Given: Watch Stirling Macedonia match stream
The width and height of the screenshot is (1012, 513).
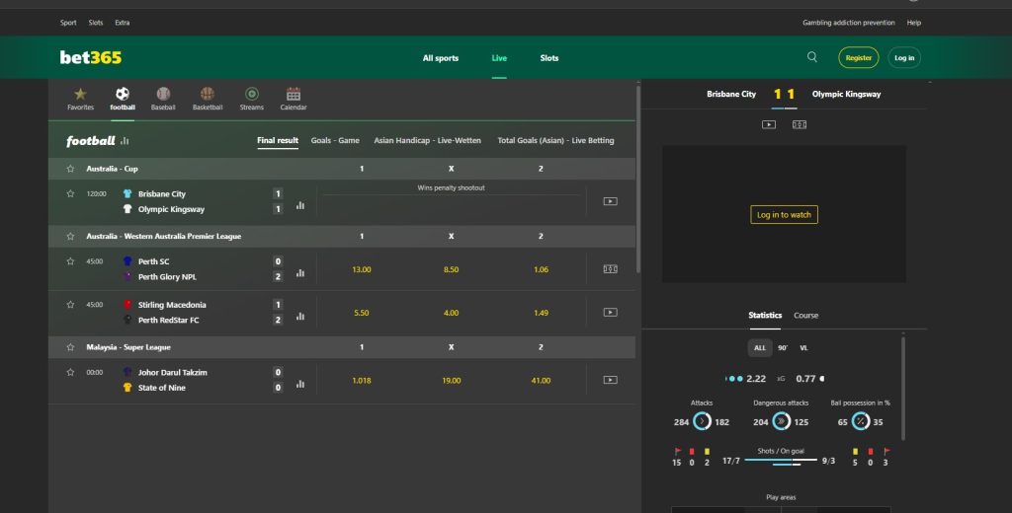Looking at the screenshot, I should click(610, 312).
